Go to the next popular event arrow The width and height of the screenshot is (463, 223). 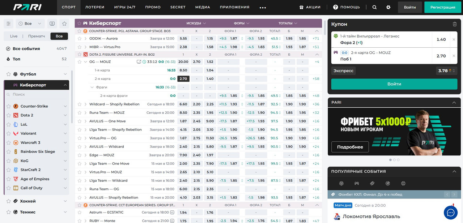454,194
